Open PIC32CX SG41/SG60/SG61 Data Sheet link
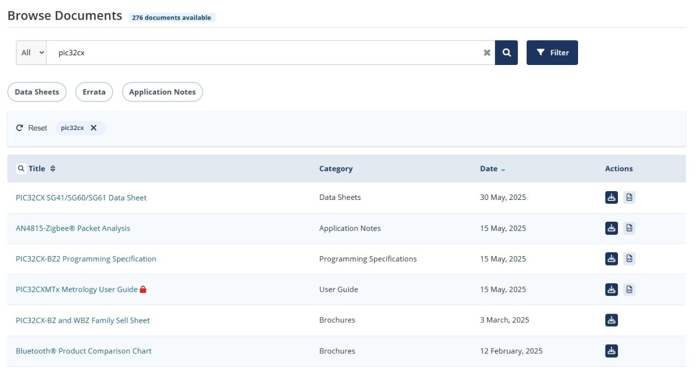The height and width of the screenshot is (373, 700). tap(81, 198)
